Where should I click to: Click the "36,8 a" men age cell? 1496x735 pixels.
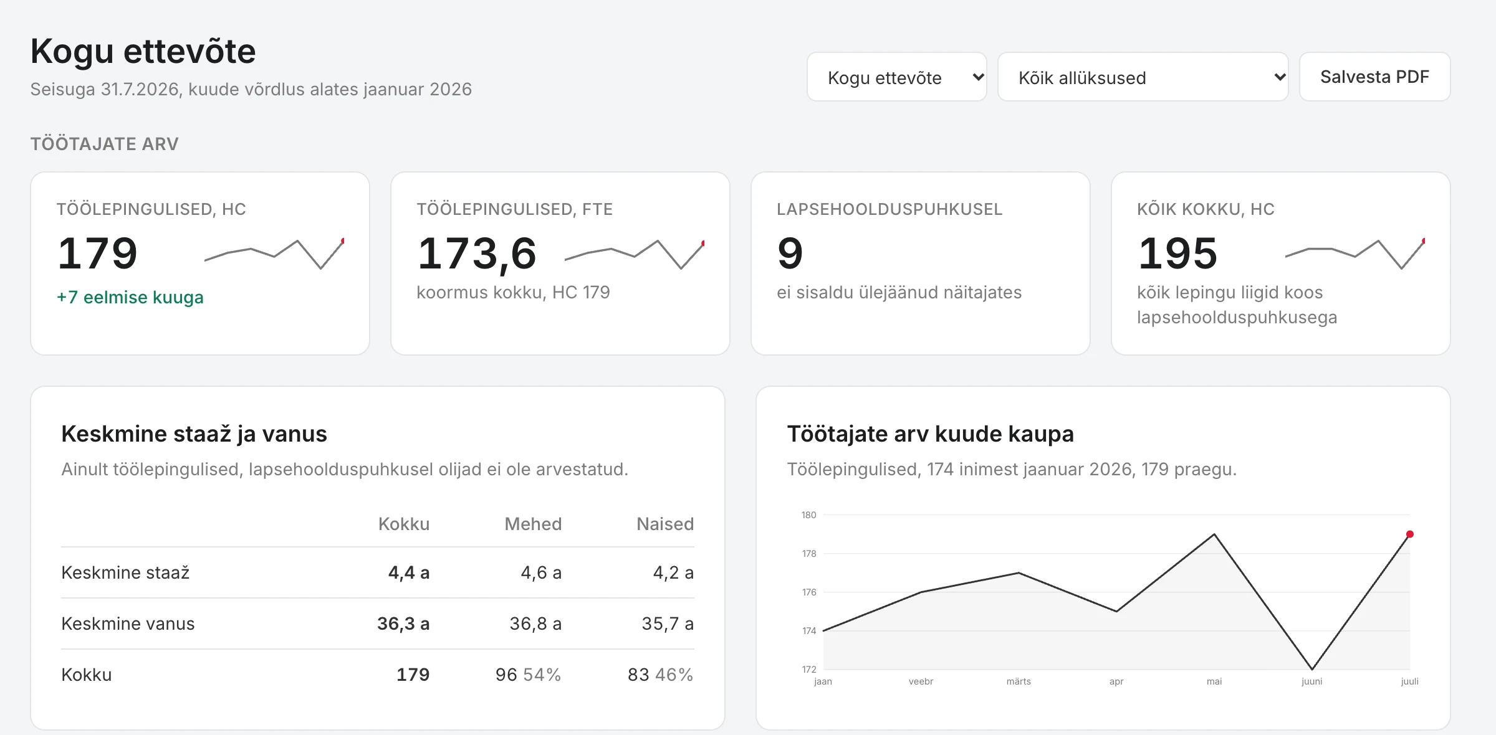[535, 624]
